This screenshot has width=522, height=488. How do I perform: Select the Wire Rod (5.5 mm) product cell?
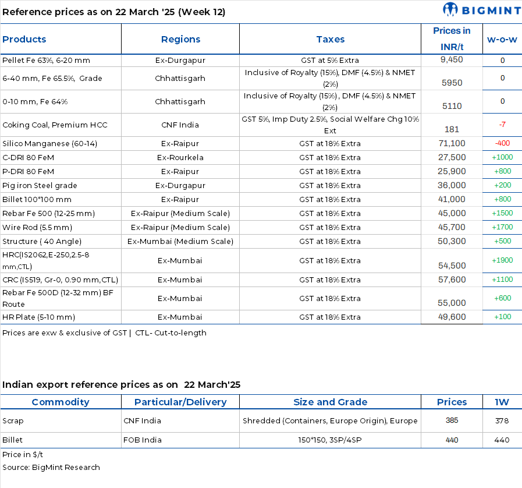point(37,228)
